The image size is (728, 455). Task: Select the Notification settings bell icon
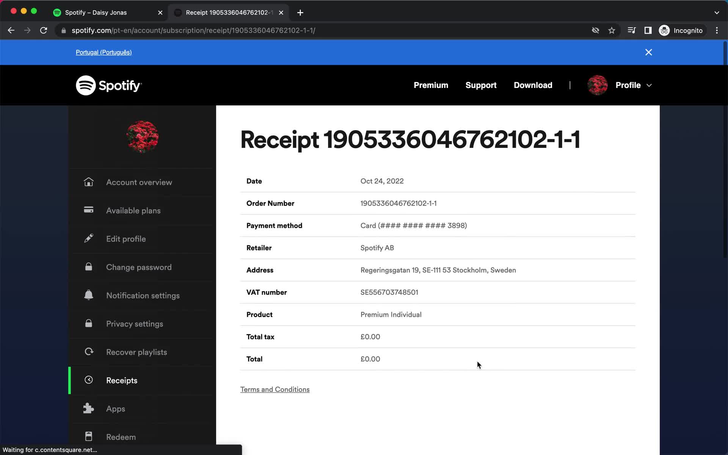(x=88, y=295)
